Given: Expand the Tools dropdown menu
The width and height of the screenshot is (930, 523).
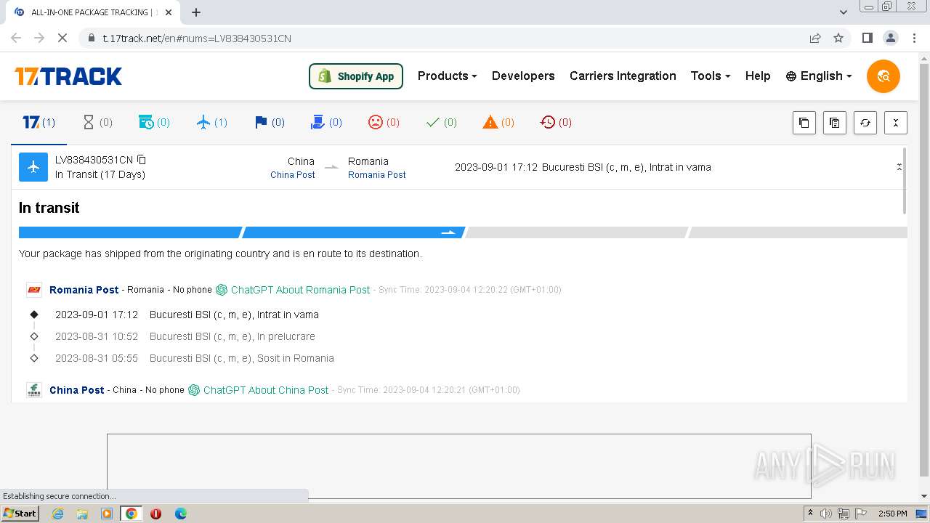Looking at the screenshot, I should (x=710, y=76).
